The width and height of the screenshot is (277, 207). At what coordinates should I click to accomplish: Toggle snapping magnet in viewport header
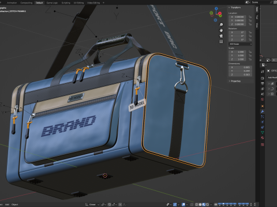point(109,205)
